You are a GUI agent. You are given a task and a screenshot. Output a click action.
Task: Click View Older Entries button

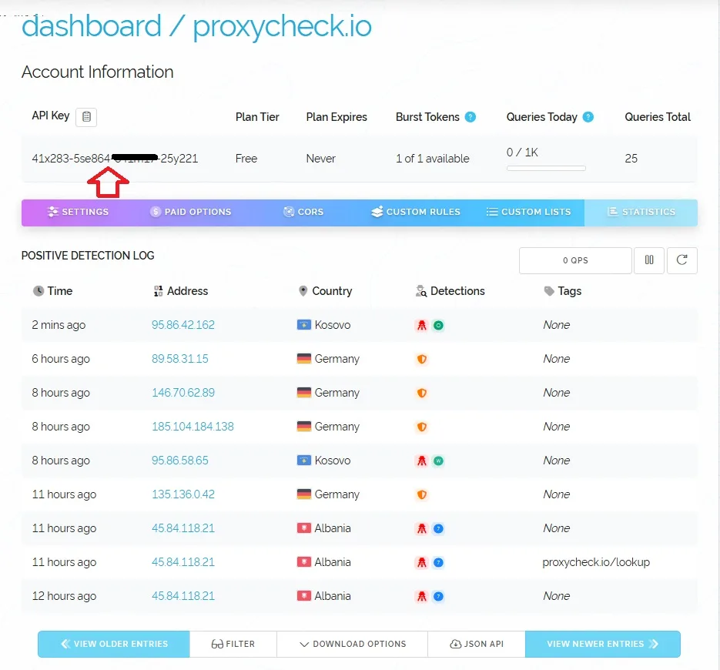[114, 645]
